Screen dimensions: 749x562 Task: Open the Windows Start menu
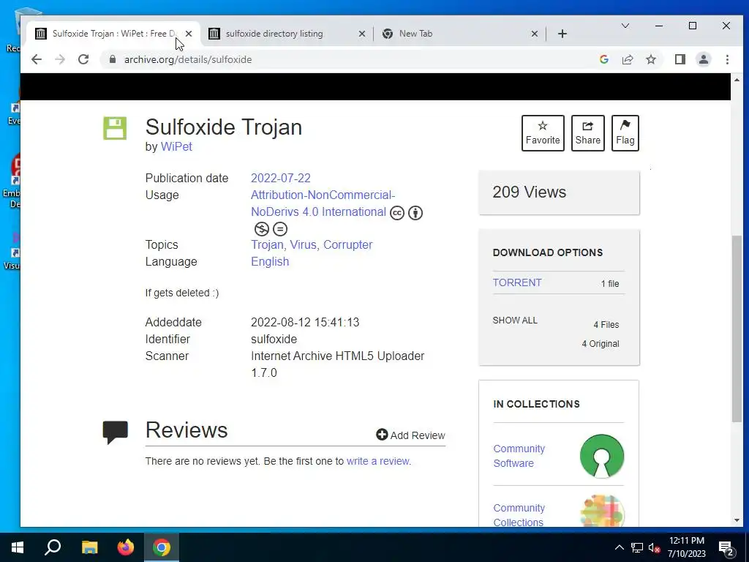click(x=18, y=547)
